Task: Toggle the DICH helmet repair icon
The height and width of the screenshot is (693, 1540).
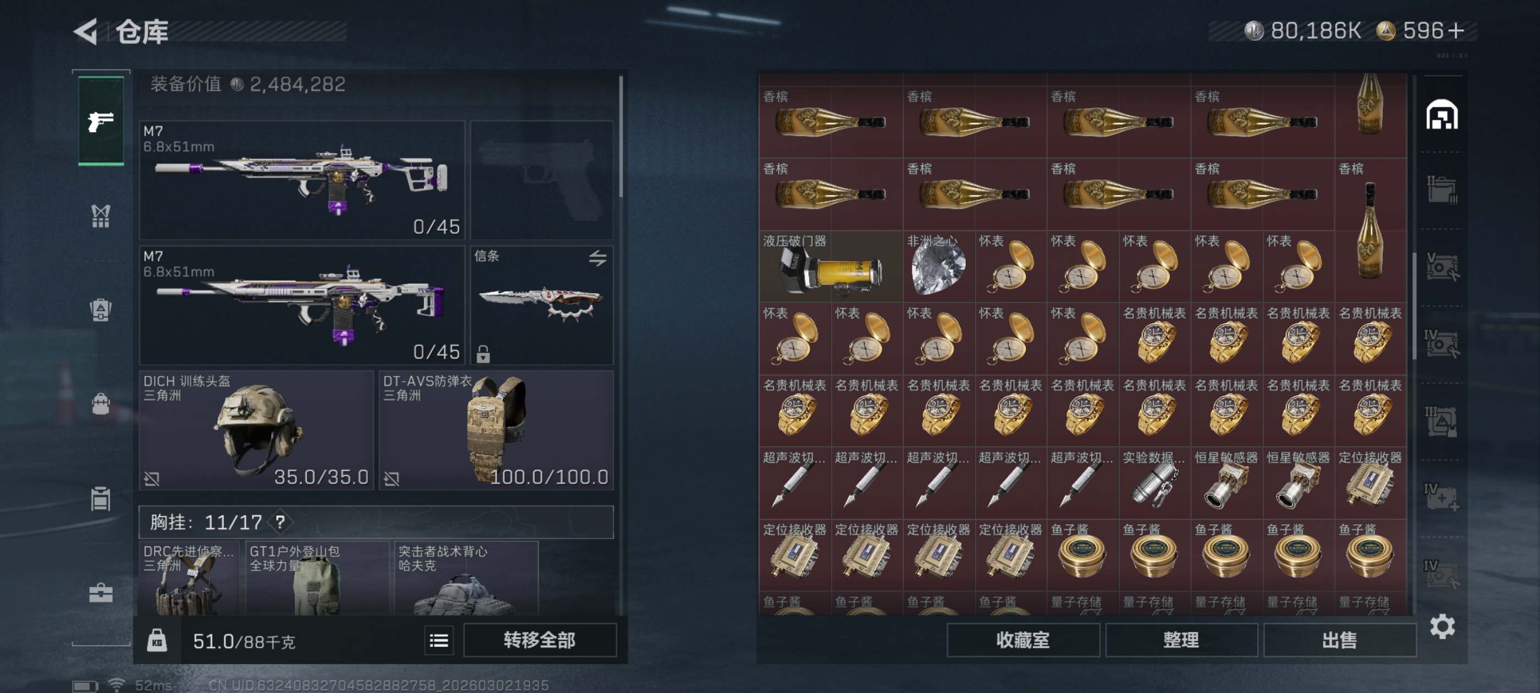Action: [152, 479]
